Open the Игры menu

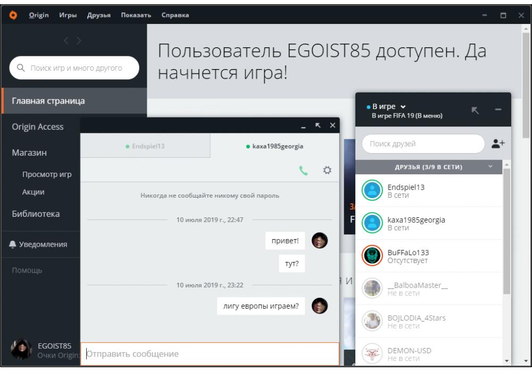[68, 15]
